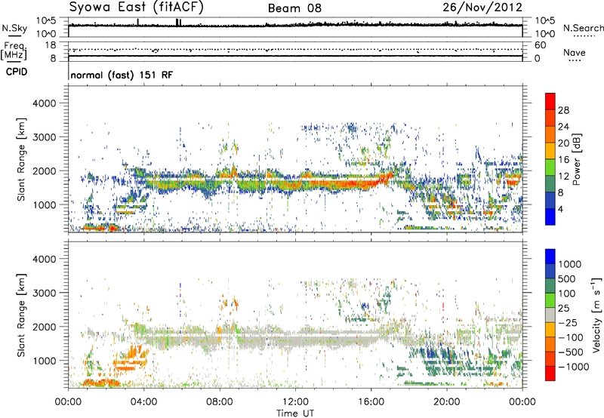Click 'Slant Range [km]' label of the power panel

pos(21,159)
